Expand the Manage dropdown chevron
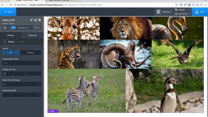 pos(189,10)
